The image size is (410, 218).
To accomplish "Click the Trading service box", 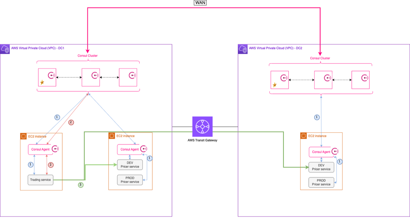I will pyautogui.click(x=40, y=180).
